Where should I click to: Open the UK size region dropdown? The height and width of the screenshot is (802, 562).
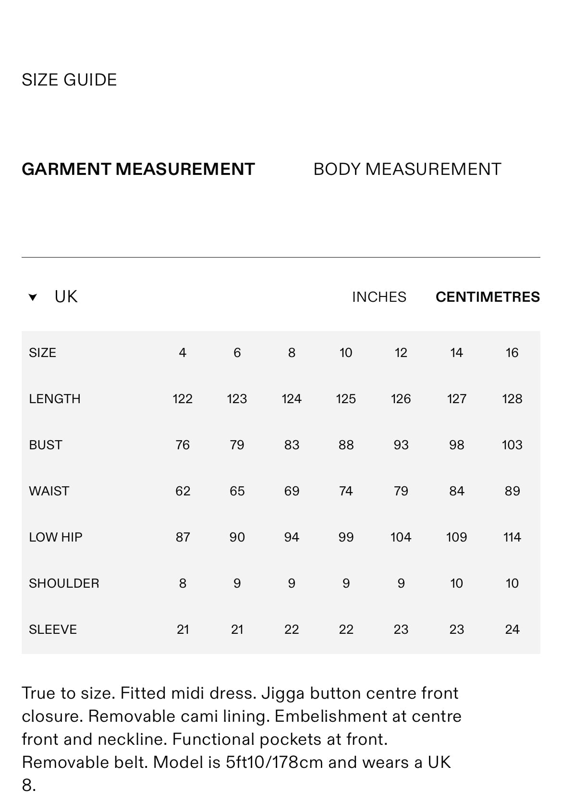coord(66,296)
